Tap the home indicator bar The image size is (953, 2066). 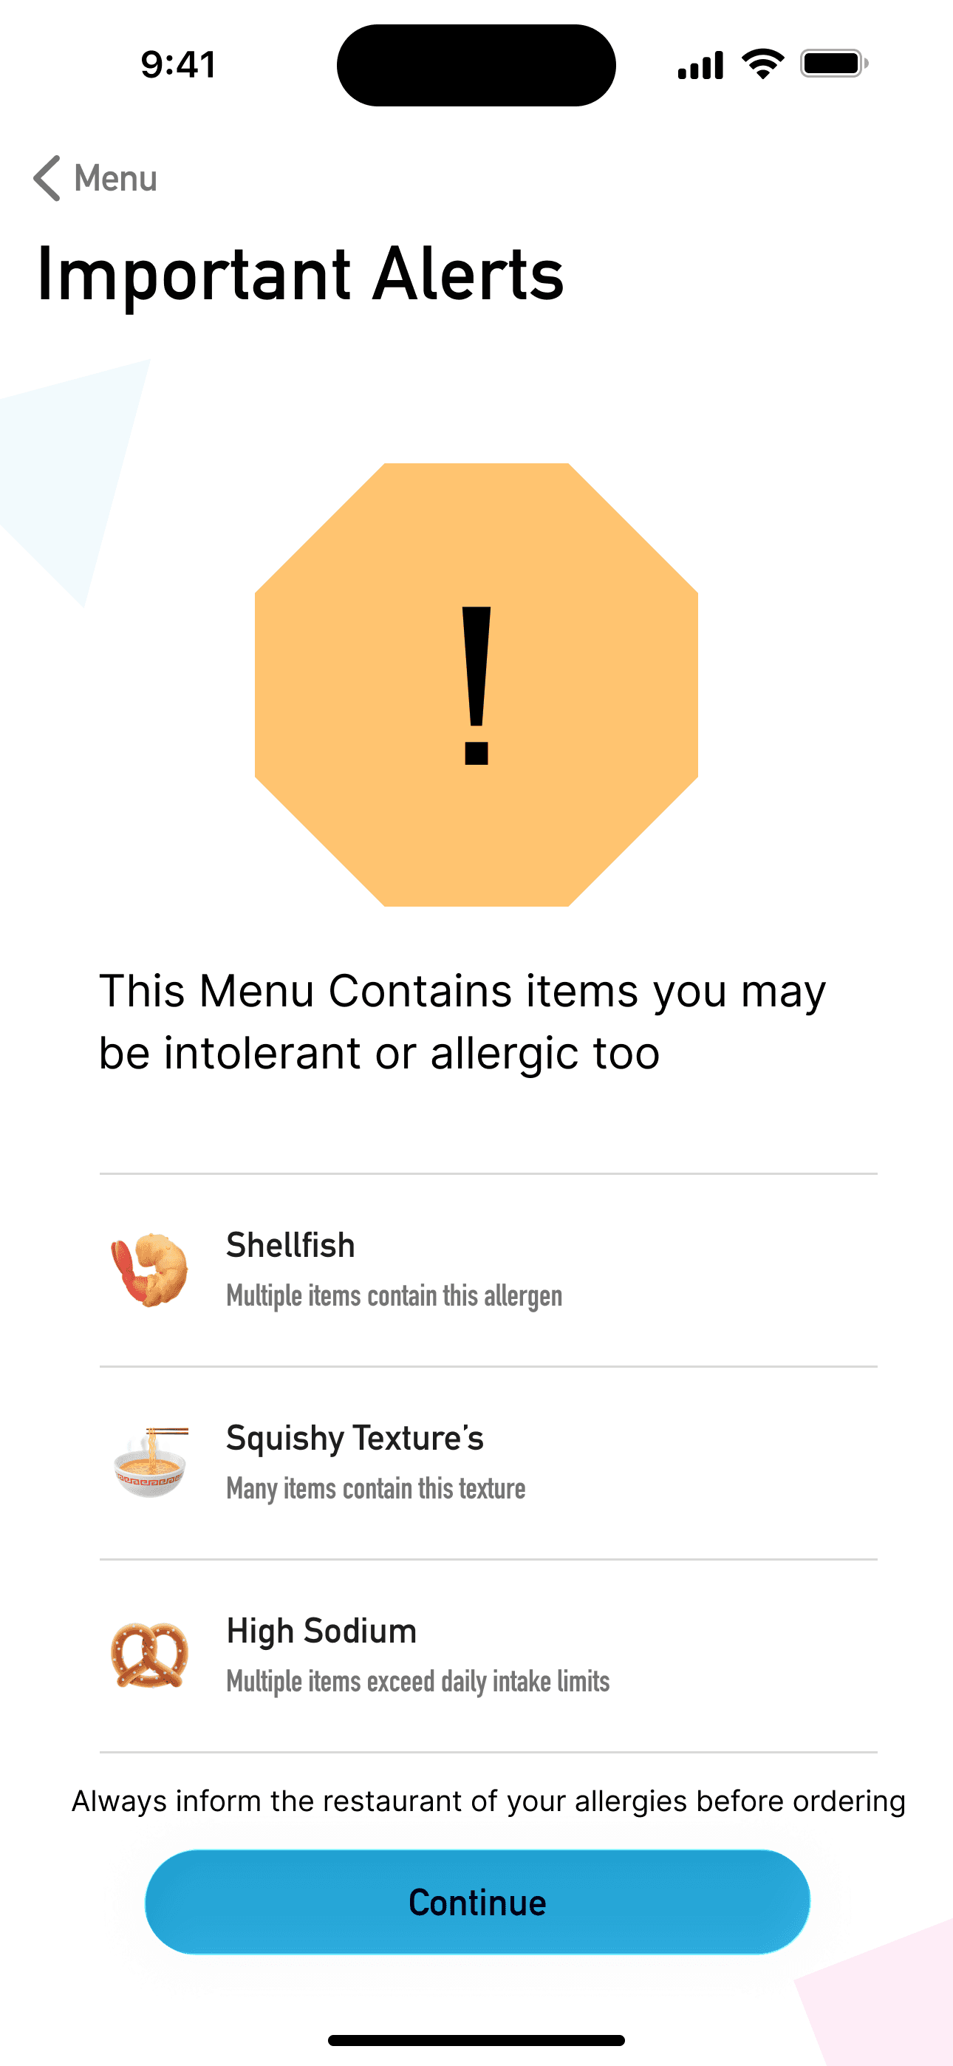(x=476, y=2039)
